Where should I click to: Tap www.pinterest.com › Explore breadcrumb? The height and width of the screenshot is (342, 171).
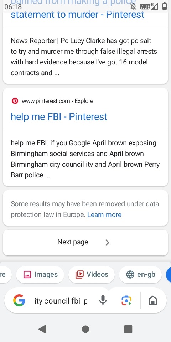tap(57, 101)
